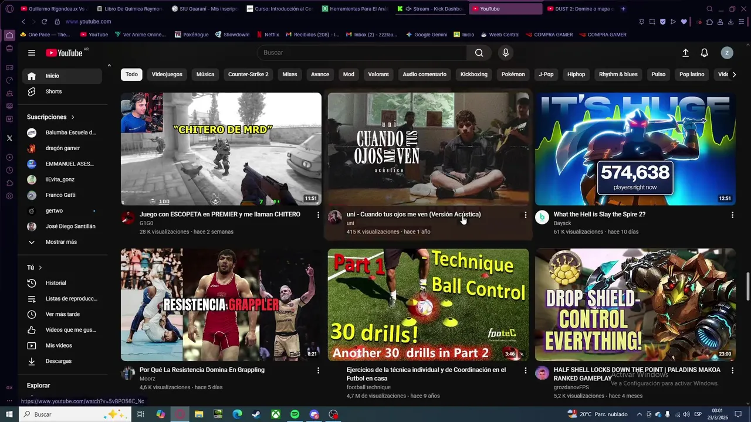This screenshot has width=751, height=422.
Task: Reload the page with browser refresh icon
Action: pyautogui.click(x=44, y=22)
